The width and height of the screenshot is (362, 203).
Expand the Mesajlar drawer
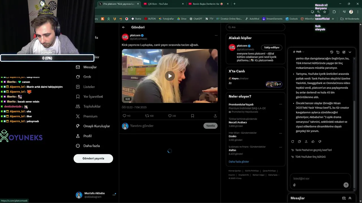click(x=350, y=198)
